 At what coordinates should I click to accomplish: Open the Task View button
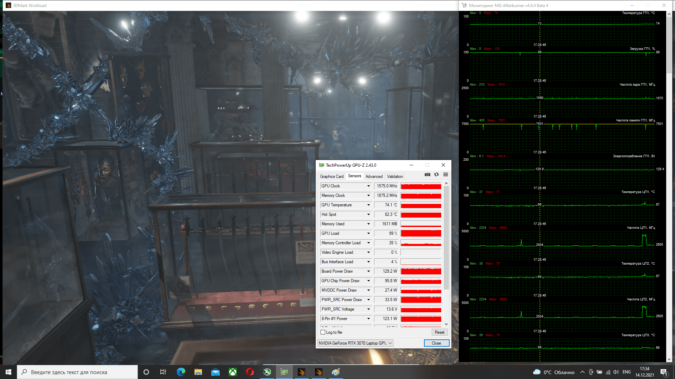tap(163, 372)
